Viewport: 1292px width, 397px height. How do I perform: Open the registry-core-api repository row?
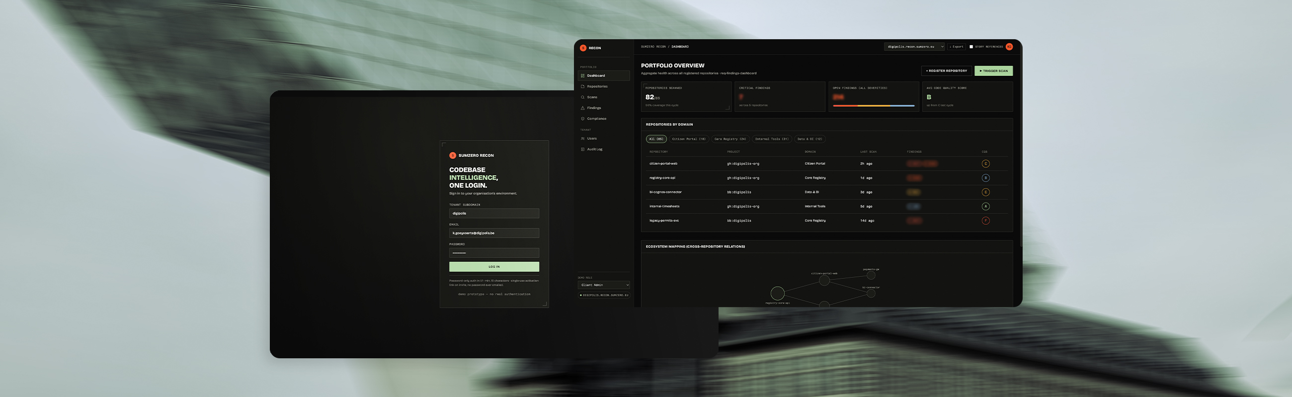point(826,178)
